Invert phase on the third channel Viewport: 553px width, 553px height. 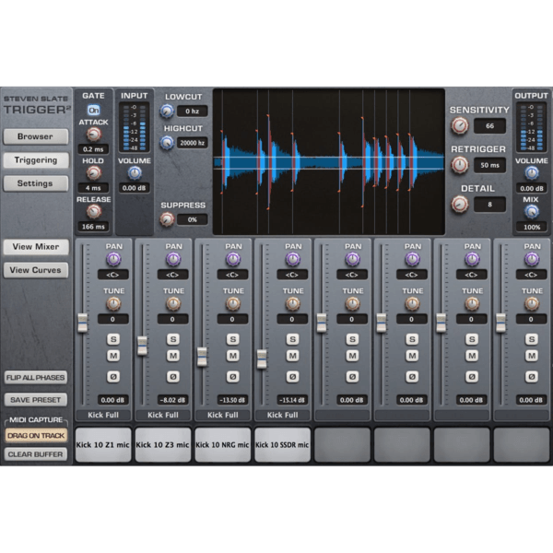(233, 376)
